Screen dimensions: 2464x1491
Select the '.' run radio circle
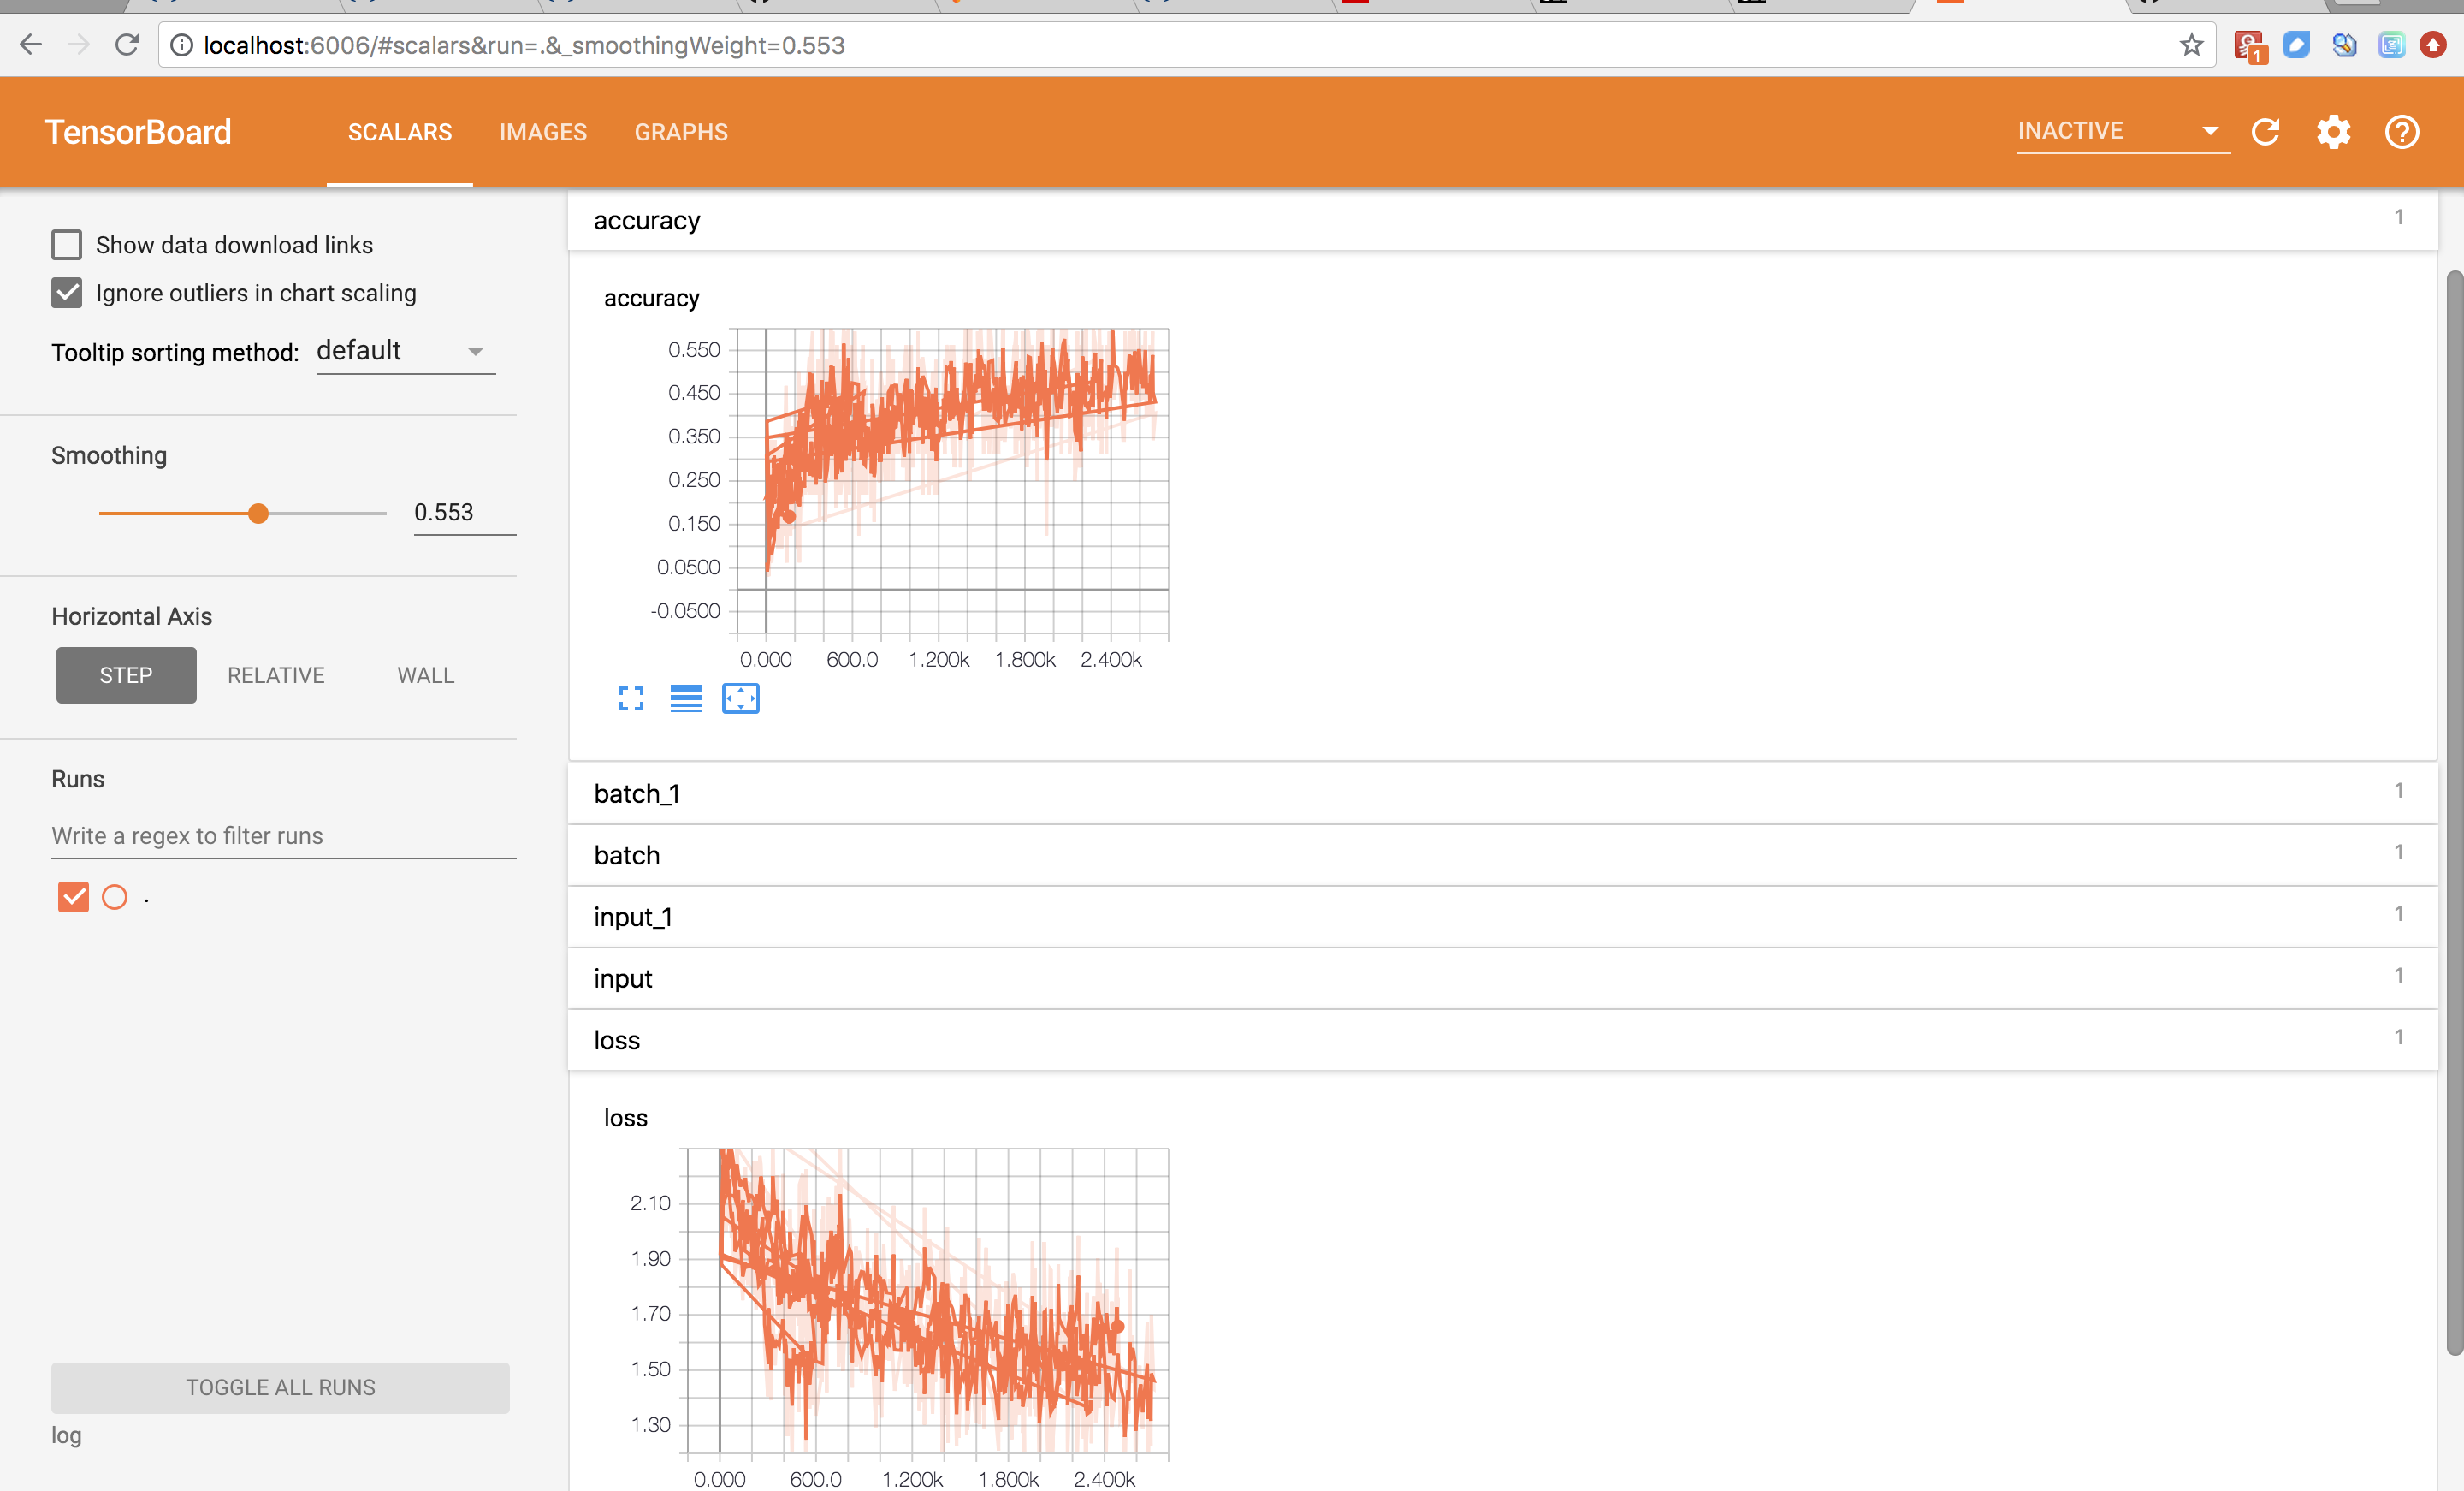point(115,897)
